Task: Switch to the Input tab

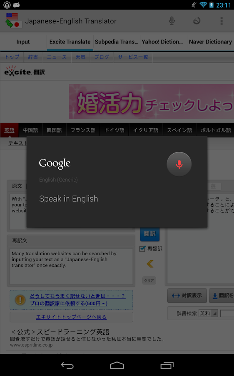Action: coord(23,42)
